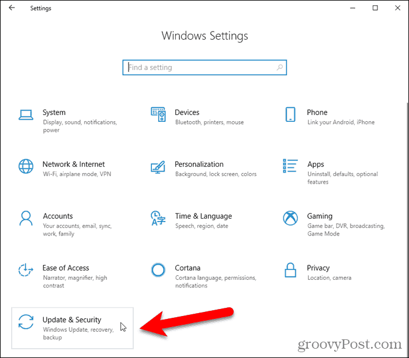
Task: Open the Accounts heading
Action: coord(58,216)
